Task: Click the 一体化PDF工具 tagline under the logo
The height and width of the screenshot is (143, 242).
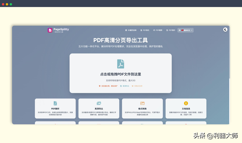Action: (58, 32)
